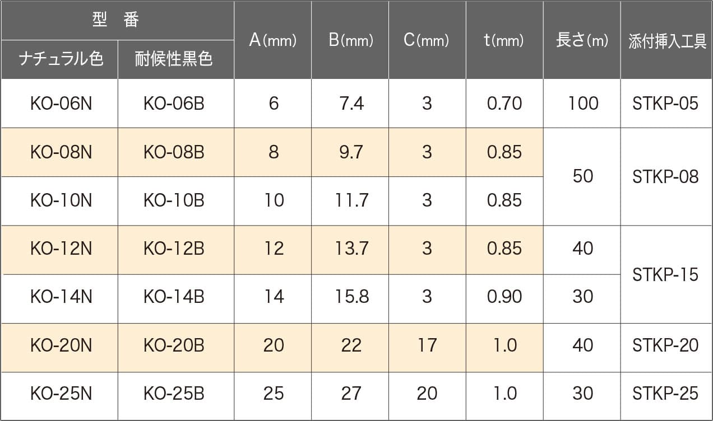Click the KO-10N model number
713x421 pixels.
61,200
